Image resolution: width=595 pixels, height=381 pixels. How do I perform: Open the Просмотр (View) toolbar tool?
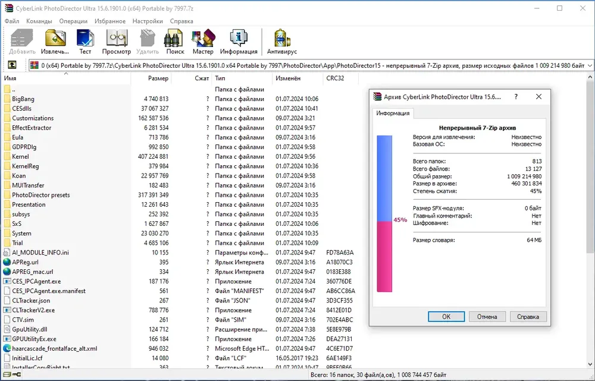tap(116, 40)
